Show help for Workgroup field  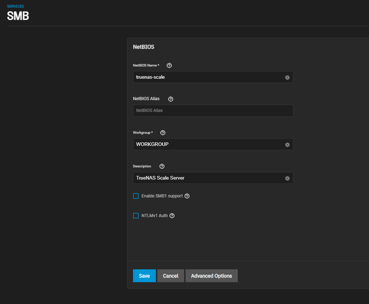pos(163,133)
